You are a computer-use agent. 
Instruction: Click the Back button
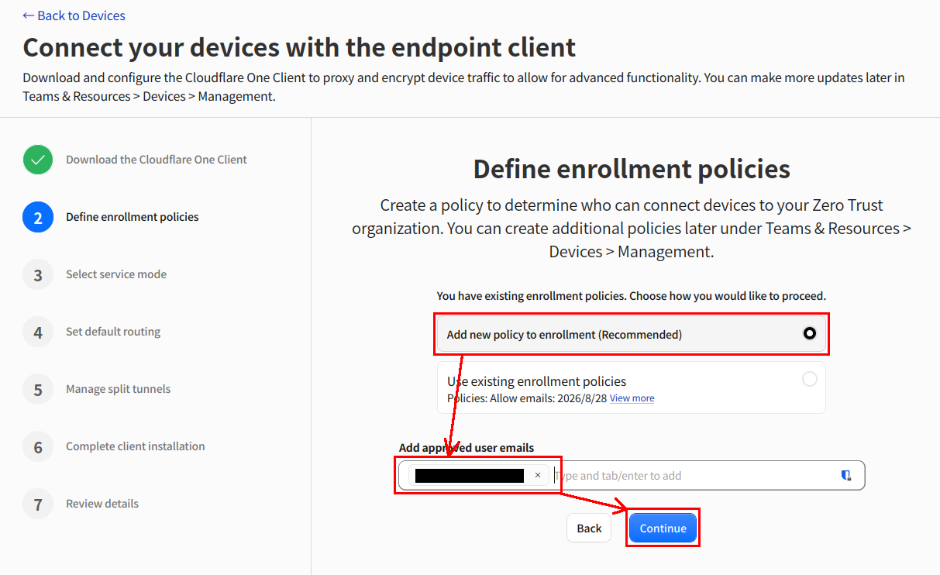pos(589,528)
